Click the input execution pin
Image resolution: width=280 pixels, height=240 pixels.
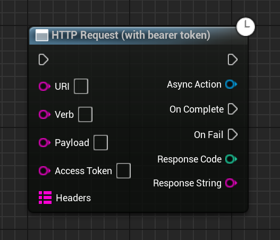click(44, 59)
